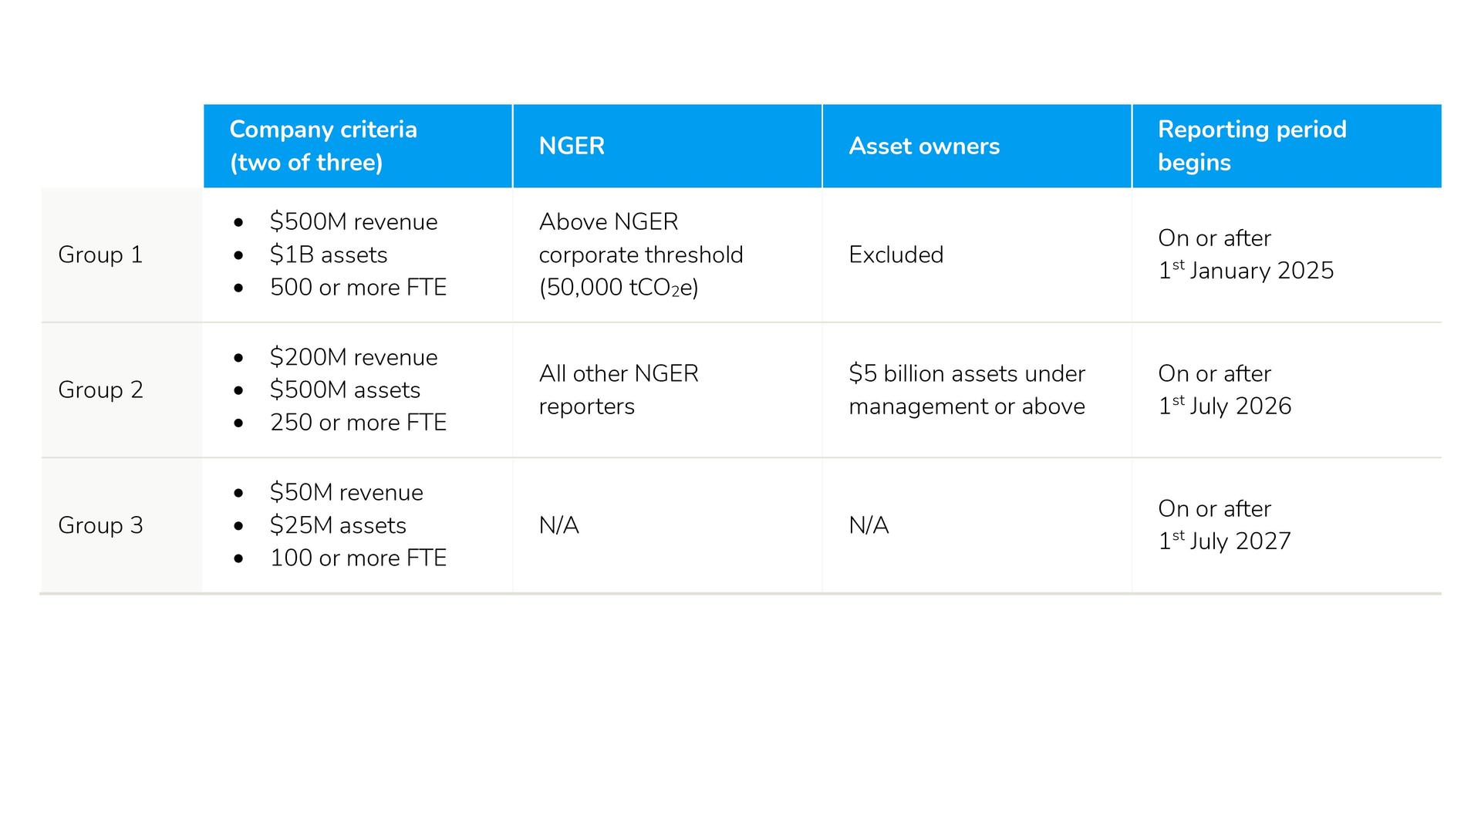
Task: Select the "1st July 2027" date cell
Action: coord(1225,525)
